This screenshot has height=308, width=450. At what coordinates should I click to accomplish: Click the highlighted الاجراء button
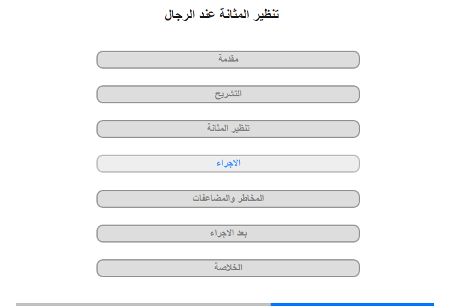(x=228, y=164)
